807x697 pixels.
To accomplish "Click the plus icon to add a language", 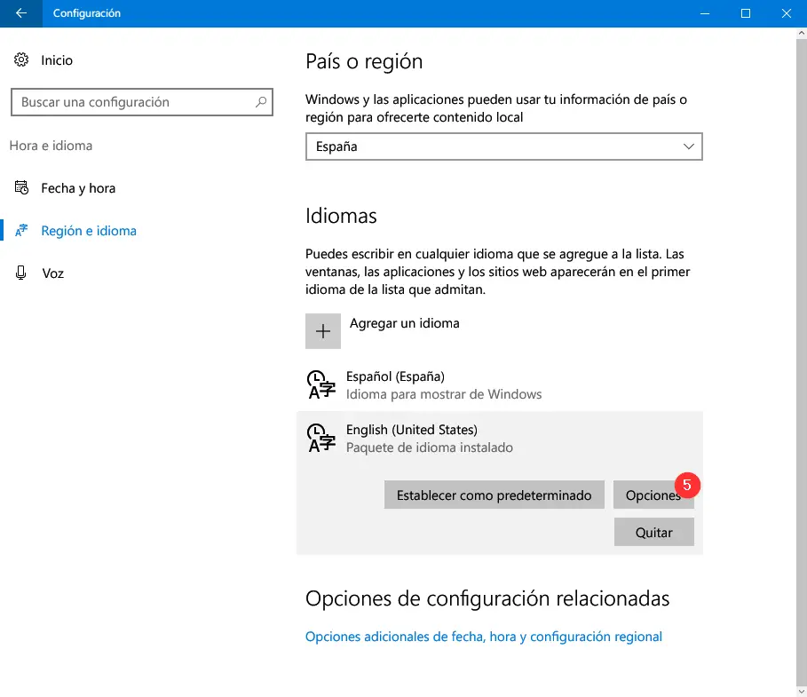I will [x=322, y=331].
